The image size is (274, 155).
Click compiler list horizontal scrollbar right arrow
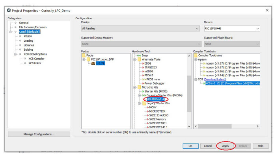point(257,126)
